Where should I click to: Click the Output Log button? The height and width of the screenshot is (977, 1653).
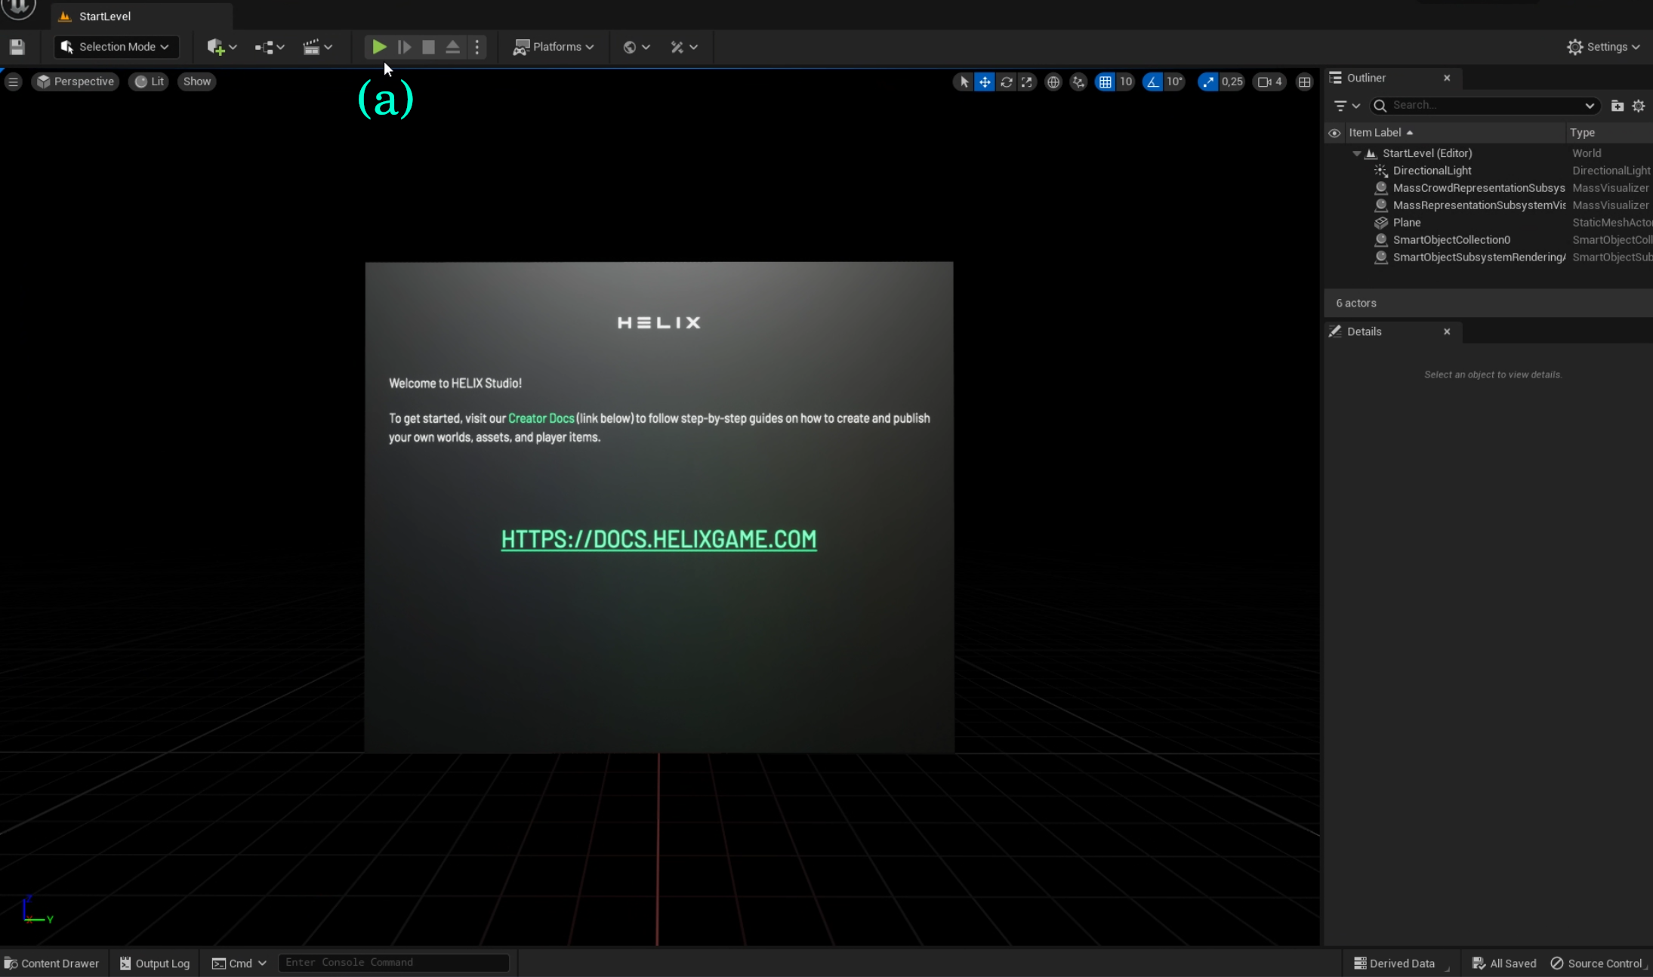(x=155, y=963)
